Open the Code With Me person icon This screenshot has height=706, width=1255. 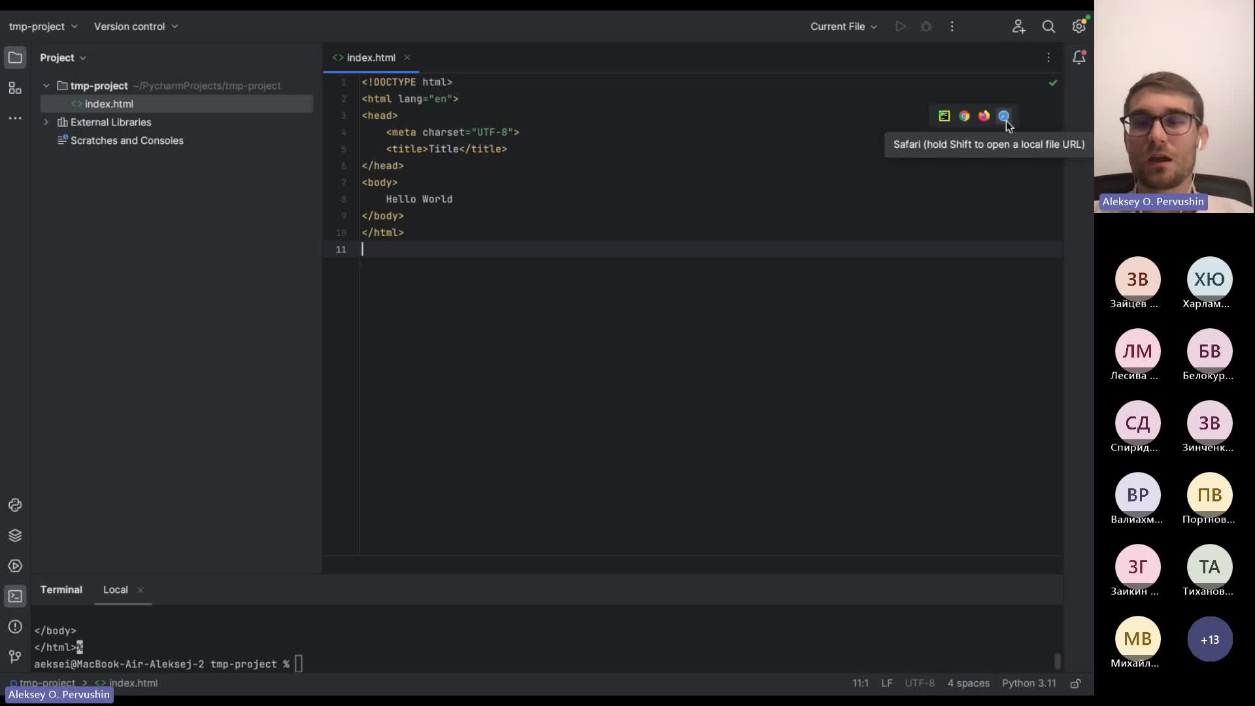(1018, 27)
